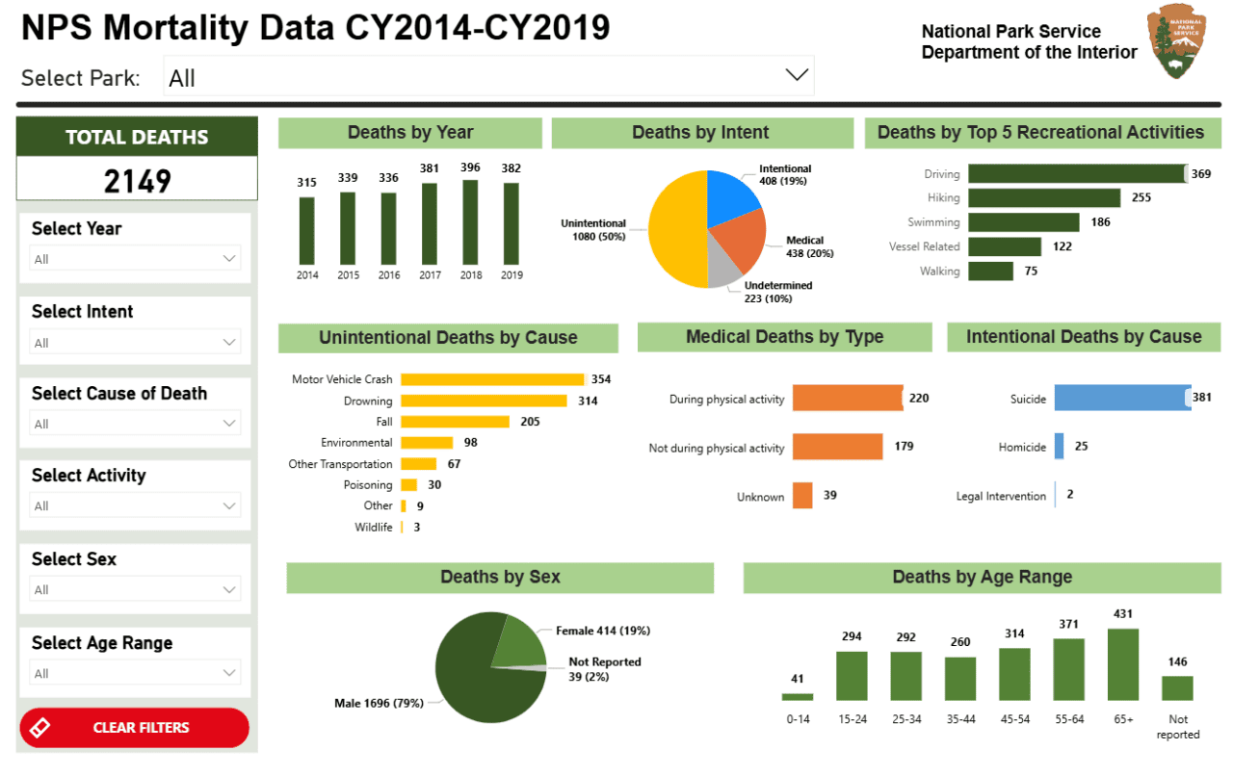
Task: Open the Select Age Range dropdown
Action: tap(136, 673)
